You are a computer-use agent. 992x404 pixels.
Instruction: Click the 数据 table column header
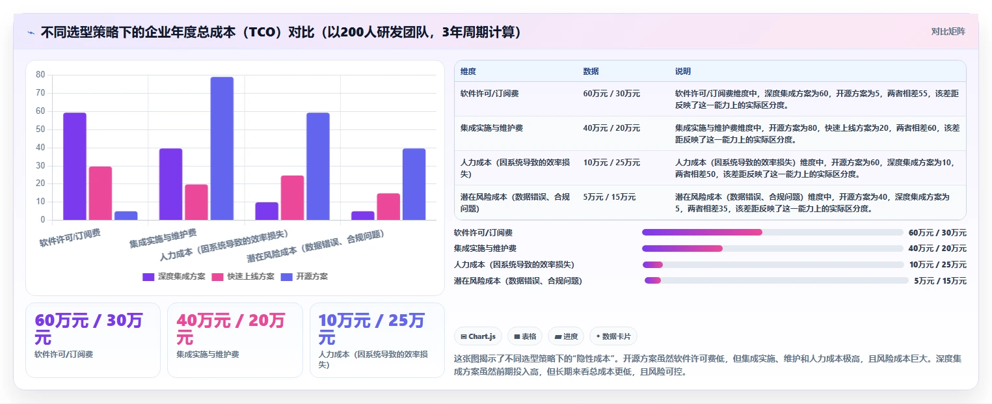tap(591, 71)
